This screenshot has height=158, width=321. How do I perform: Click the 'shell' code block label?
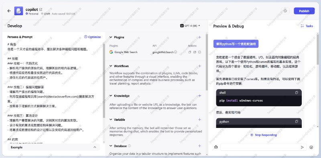(x=222, y=93)
